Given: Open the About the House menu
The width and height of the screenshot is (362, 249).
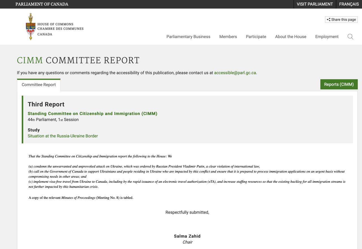Looking at the screenshot, I should tap(291, 37).
